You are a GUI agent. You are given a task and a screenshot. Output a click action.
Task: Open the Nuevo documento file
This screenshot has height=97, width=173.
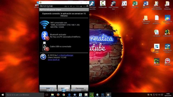pos(157,20)
